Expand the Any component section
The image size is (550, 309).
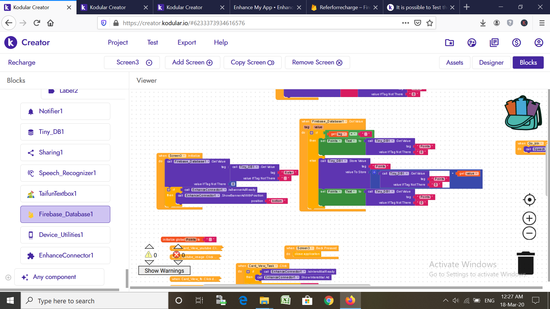pos(8,277)
